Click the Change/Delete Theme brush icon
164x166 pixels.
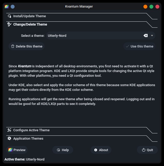pyautogui.click(x=9, y=24)
